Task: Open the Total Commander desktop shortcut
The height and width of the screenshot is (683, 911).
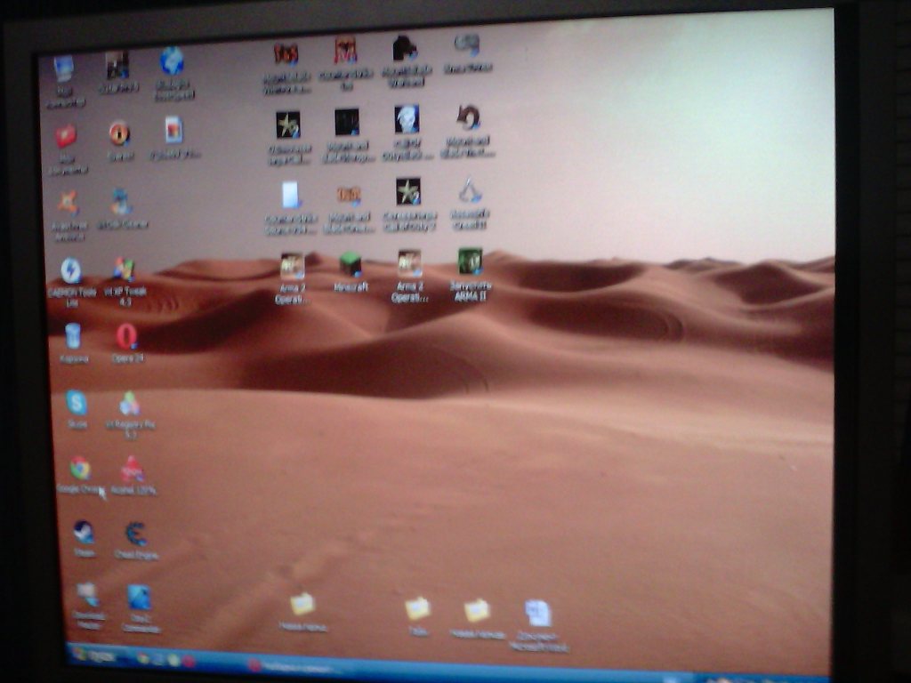Action: (x=139, y=598)
